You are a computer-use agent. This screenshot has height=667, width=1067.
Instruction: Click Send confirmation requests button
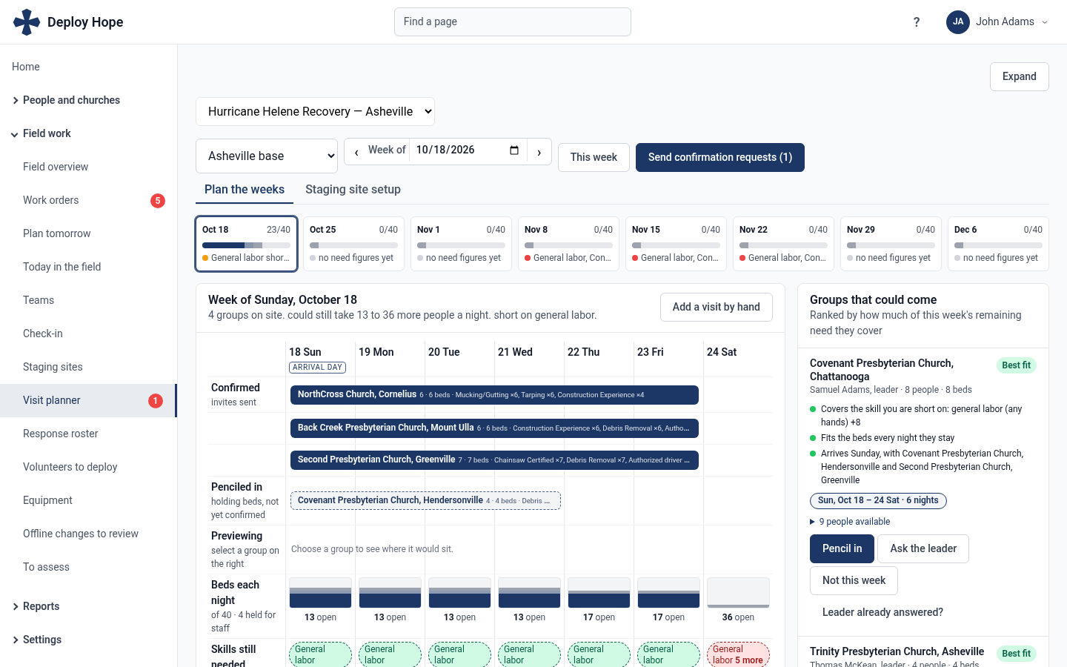(x=720, y=157)
